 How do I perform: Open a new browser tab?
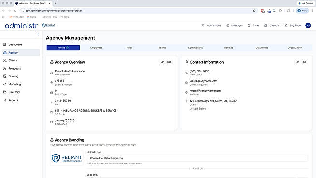[56, 3]
